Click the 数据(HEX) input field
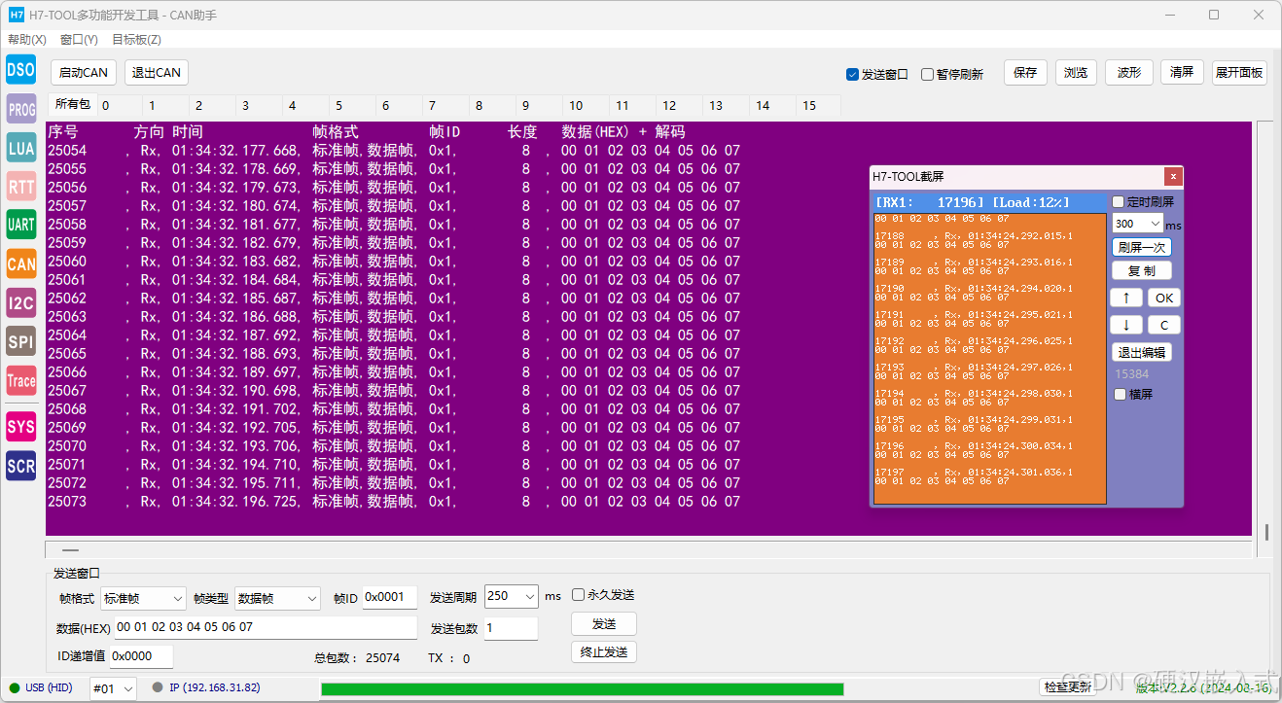Screen dimensions: 1282x703 (266, 627)
